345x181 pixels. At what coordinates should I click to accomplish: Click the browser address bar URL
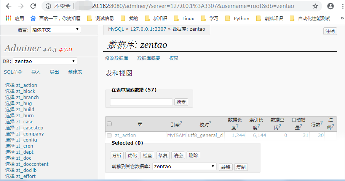pyautogui.click(x=193, y=6)
